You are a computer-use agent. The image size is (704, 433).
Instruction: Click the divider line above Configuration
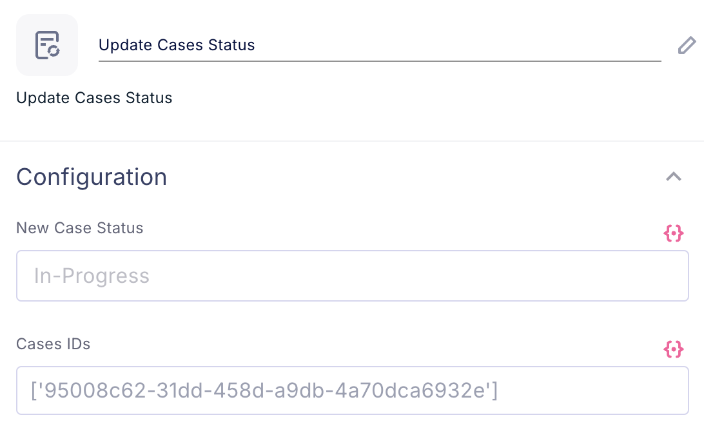(x=352, y=140)
